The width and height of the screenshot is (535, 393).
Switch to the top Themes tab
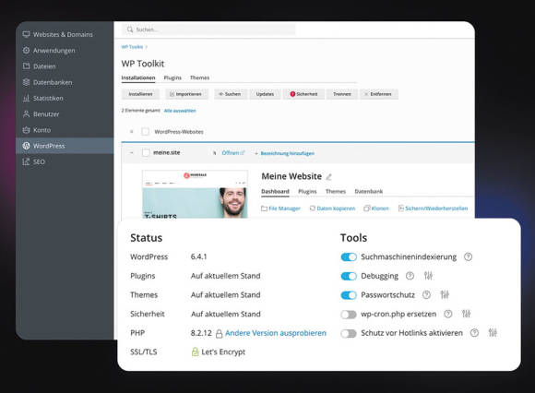coord(199,77)
